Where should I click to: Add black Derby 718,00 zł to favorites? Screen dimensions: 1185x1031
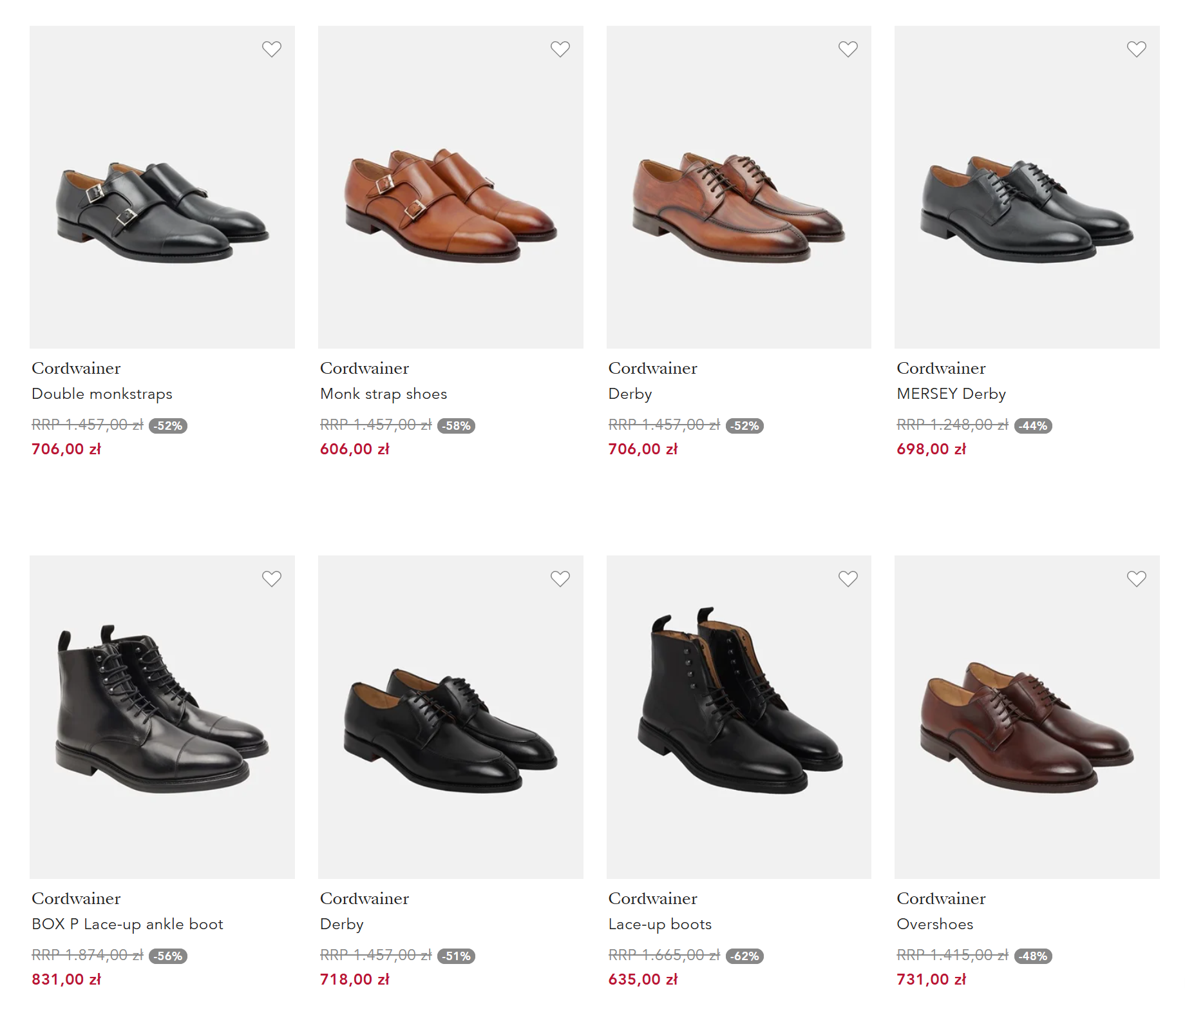click(560, 579)
